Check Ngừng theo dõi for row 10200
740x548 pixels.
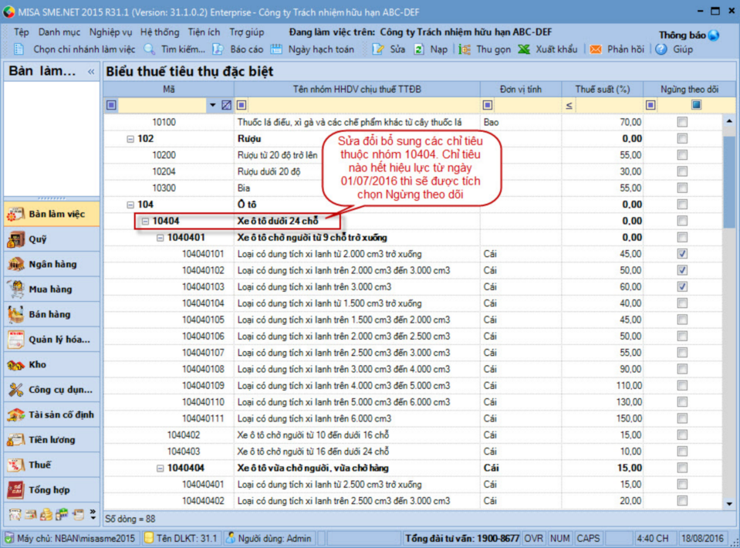[x=682, y=155]
